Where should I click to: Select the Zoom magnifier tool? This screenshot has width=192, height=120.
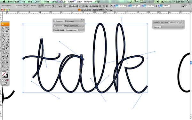coord(7,69)
